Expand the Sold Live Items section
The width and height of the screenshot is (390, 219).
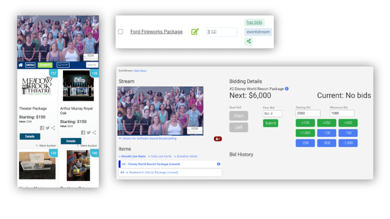click(x=160, y=156)
